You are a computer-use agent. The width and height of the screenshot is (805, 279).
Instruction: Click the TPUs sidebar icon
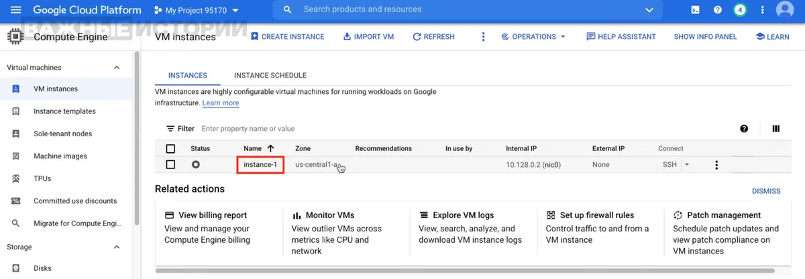click(x=16, y=178)
